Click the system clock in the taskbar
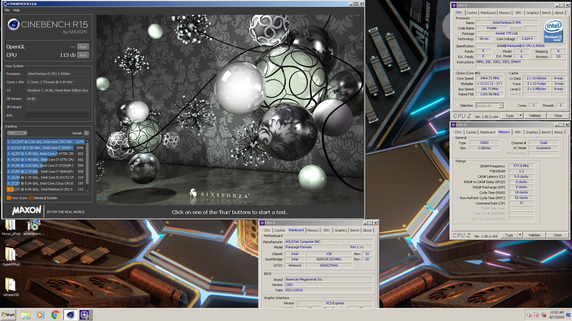The width and height of the screenshot is (572, 321). tap(557, 315)
